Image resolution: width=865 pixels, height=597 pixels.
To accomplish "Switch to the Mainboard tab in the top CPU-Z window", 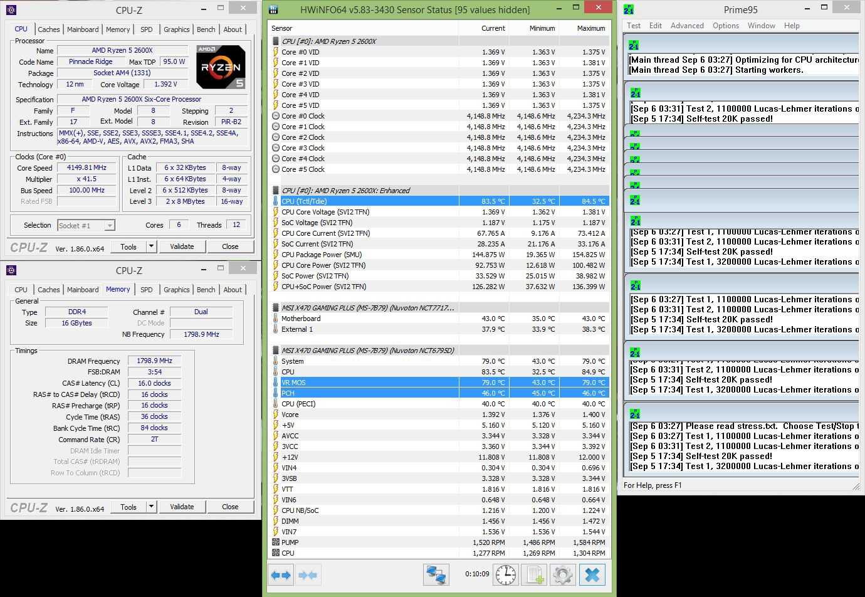I will coord(83,29).
